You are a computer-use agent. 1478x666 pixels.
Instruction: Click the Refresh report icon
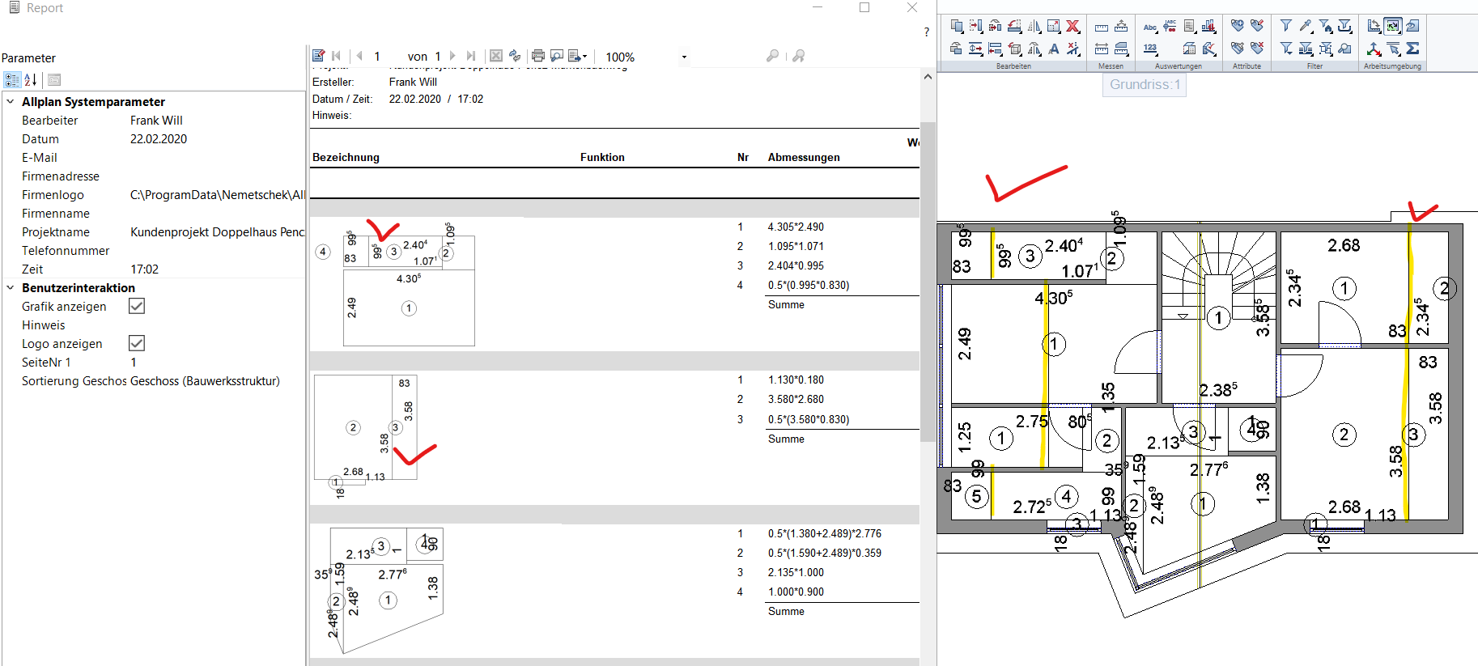point(515,56)
